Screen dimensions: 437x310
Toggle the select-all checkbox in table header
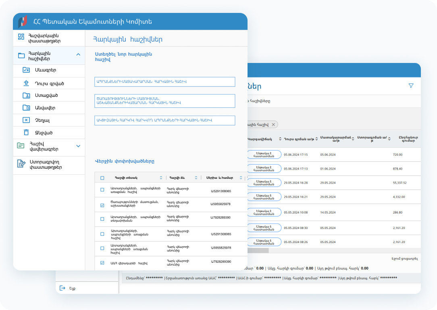(x=102, y=178)
